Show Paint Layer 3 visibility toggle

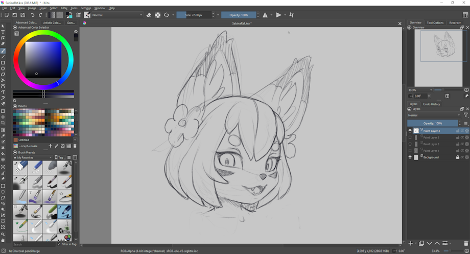click(x=410, y=137)
